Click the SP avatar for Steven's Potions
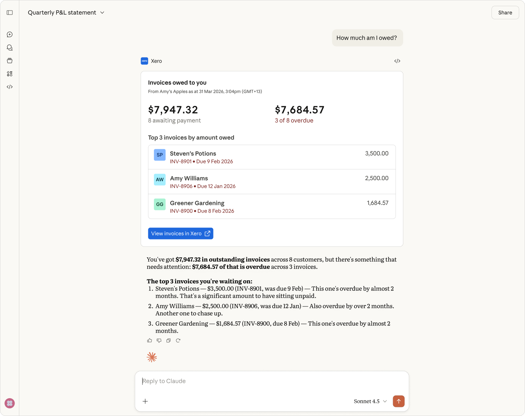This screenshot has height=416, width=525. 160,155
